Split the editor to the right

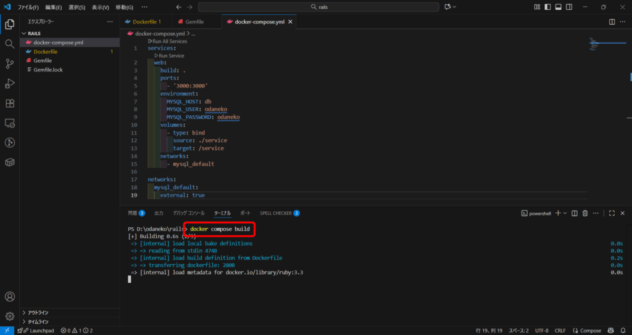pyautogui.click(x=612, y=22)
